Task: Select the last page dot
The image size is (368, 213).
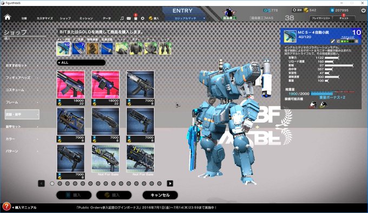Action: pos(159,183)
